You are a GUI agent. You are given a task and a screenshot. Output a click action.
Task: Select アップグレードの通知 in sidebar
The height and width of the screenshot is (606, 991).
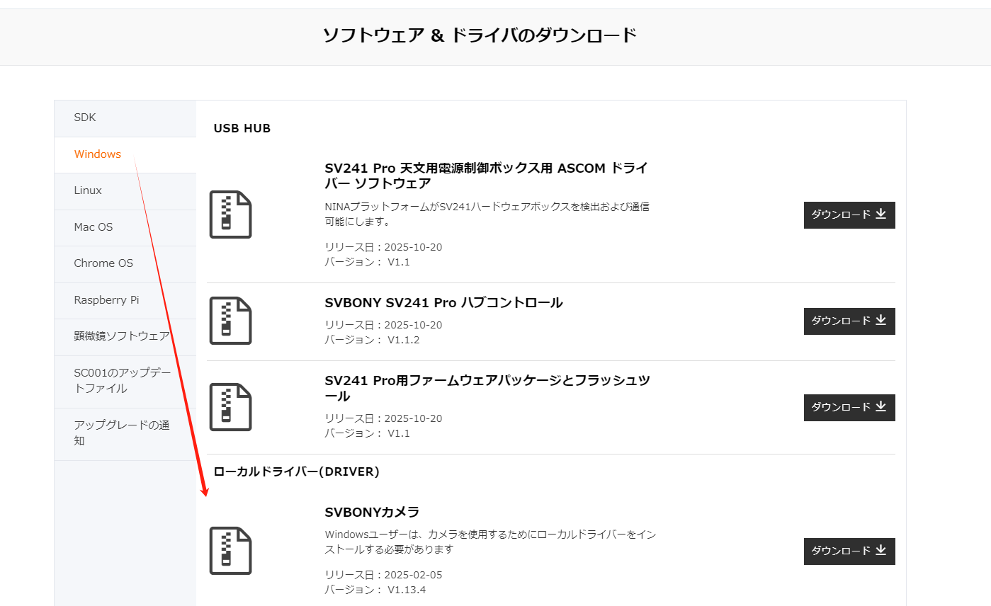(x=122, y=433)
